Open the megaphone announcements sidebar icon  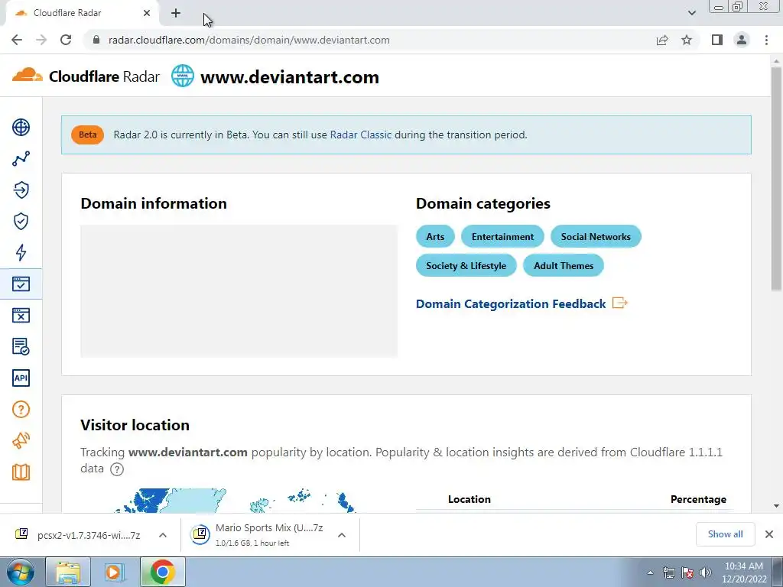(x=21, y=440)
